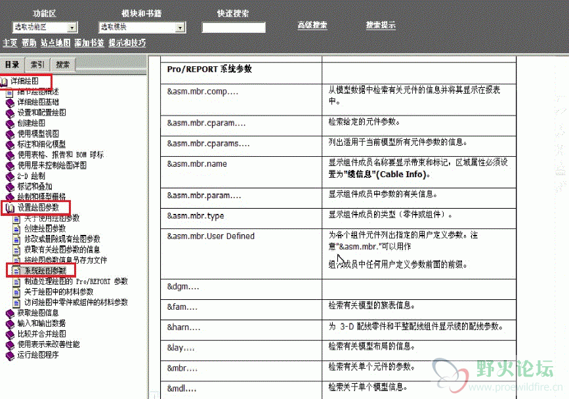Collapse the 设置绘图参数 open book icon

10,208
